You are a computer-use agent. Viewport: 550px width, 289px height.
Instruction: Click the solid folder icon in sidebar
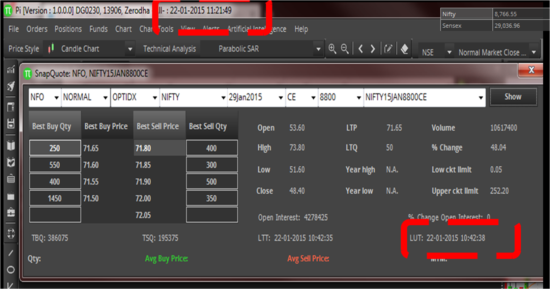(11, 196)
